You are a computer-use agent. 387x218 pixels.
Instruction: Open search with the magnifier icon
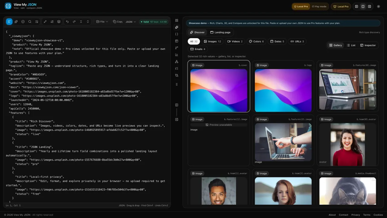pos(30,22)
